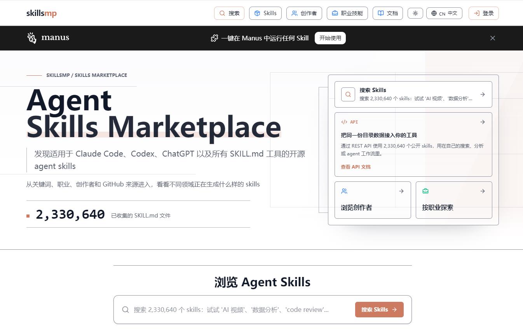
Task: Click the arrow on the 按职业探索 card
Action: pyautogui.click(x=483, y=191)
